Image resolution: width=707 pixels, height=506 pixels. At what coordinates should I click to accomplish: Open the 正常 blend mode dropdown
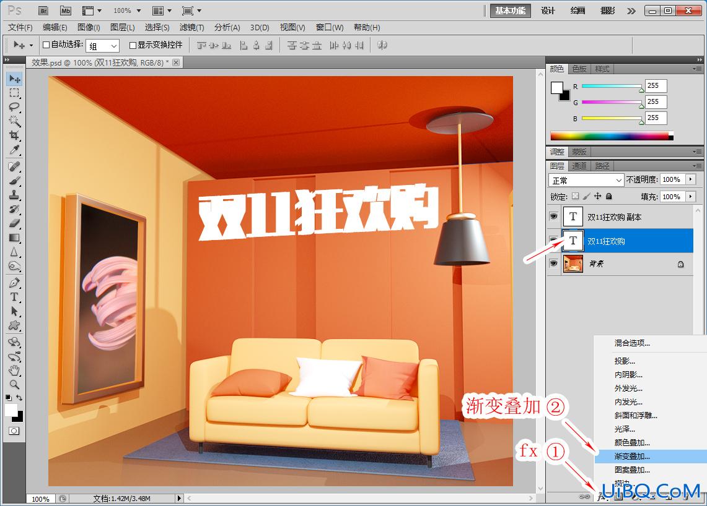(x=586, y=180)
